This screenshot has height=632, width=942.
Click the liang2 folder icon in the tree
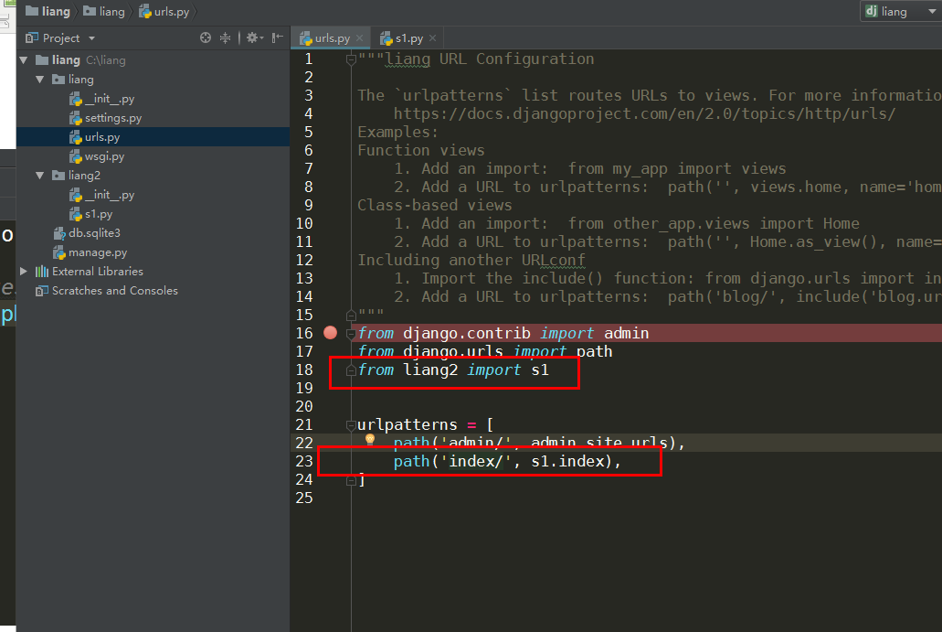tap(58, 176)
